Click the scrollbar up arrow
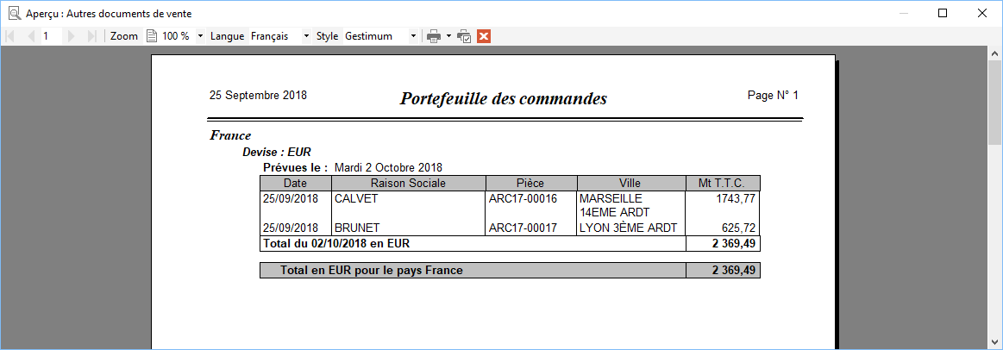 pyautogui.click(x=994, y=53)
